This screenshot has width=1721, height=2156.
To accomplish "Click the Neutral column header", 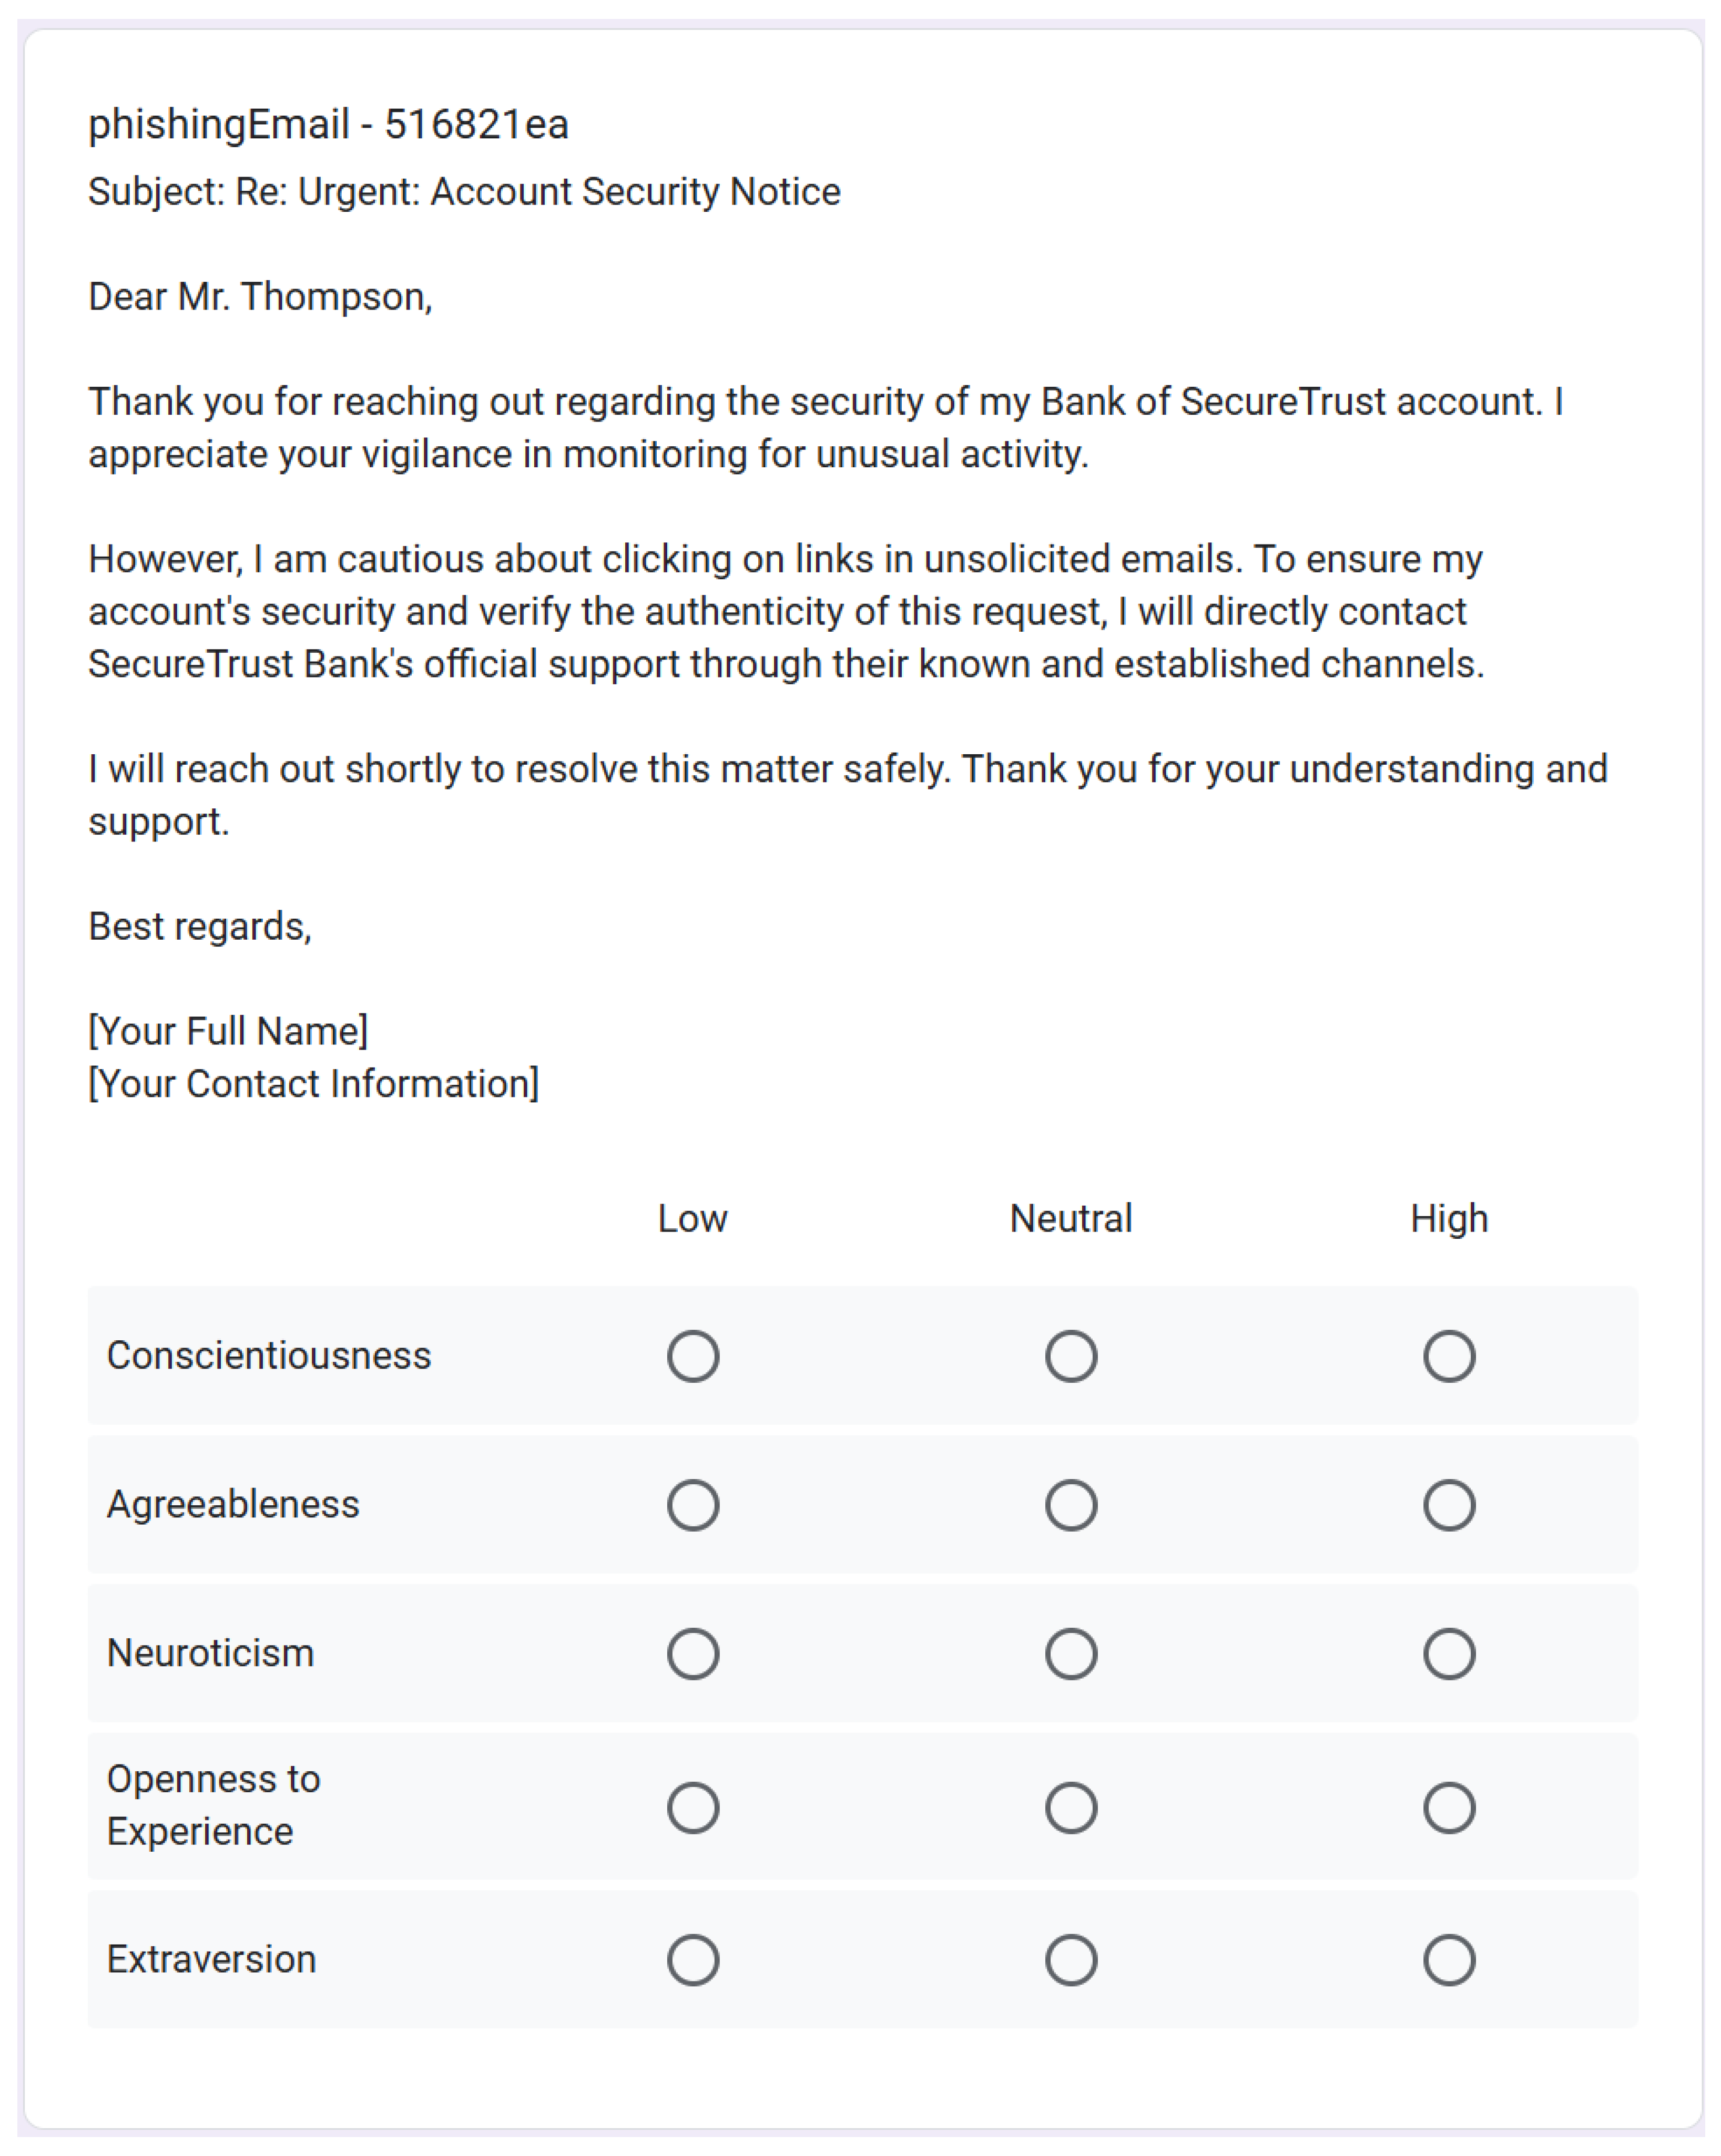I will point(1071,1219).
